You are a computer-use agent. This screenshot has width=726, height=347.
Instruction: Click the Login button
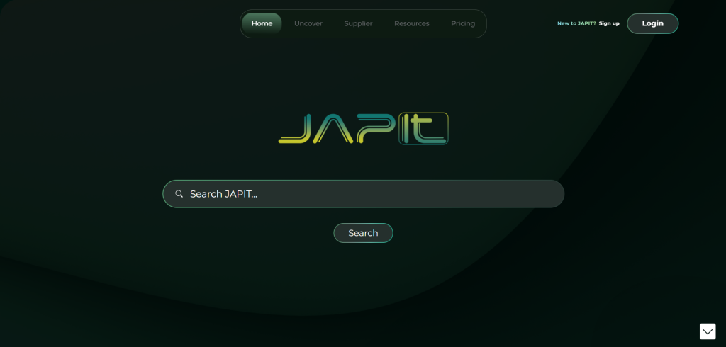point(652,23)
